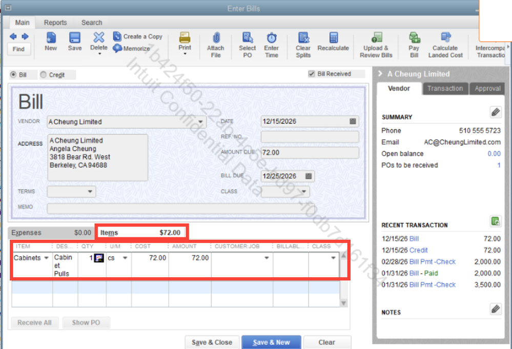The image size is (512, 349).
Task: Open Delete button dropdown arrow
Action: pyautogui.click(x=99, y=54)
